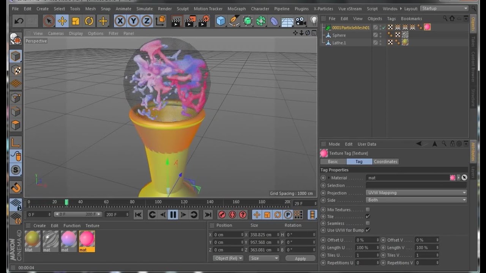Open the MoGraph menu
The width and height of the screenshot is (486, 273).
236,8
